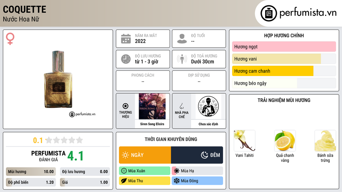The image size is (342, 192).
Task: Click the Hương béo ngậy accord bar
Action: click(284, 83)
